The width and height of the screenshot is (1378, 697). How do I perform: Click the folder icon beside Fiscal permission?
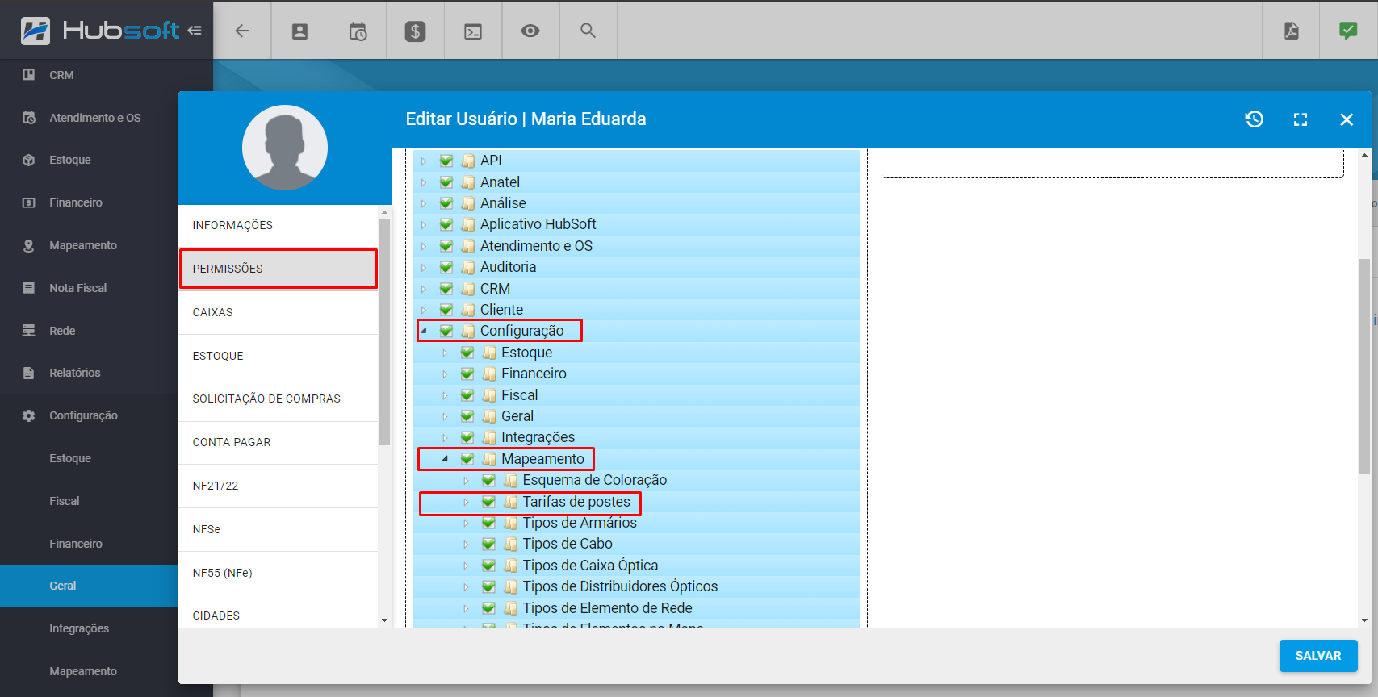click(x=489, y=395)
